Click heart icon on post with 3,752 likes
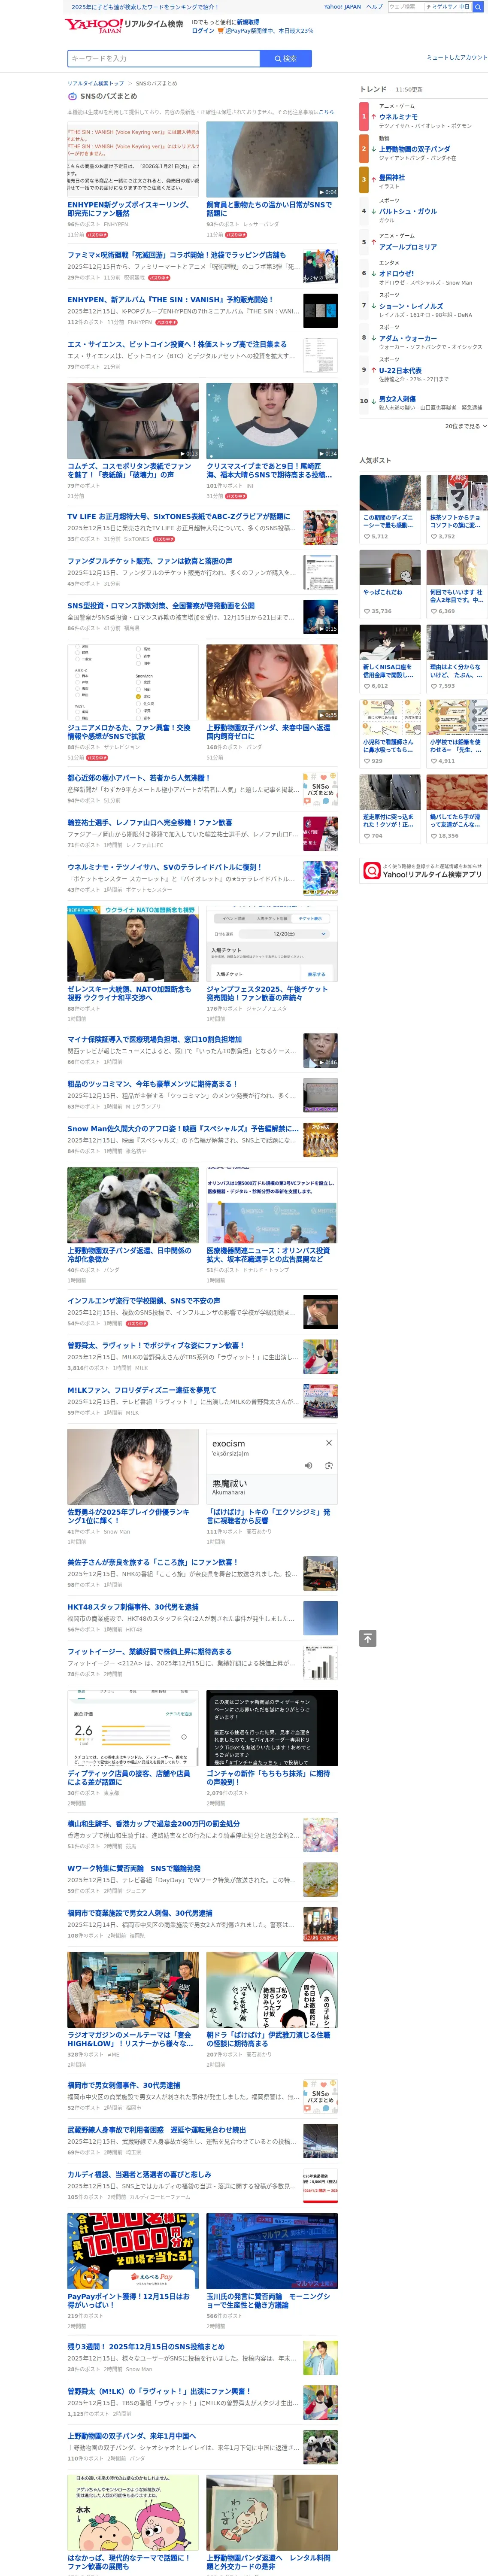This screenshot has height=2576, width=488. 433,537
